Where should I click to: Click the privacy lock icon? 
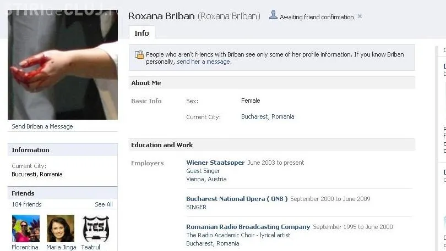[x=139, y=55]
